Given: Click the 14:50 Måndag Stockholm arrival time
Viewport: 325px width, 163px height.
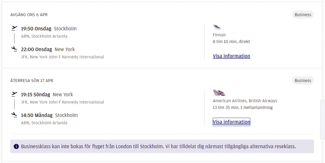Looking at the screenshot, I should [x=49, y=115].
